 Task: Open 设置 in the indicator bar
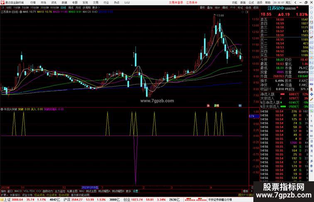click(x=135, y=191)
